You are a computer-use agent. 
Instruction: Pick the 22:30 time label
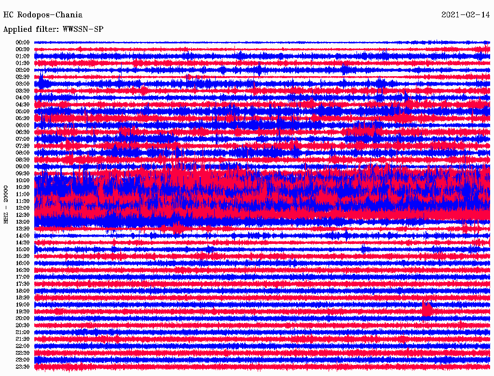(x=23, y=353)
